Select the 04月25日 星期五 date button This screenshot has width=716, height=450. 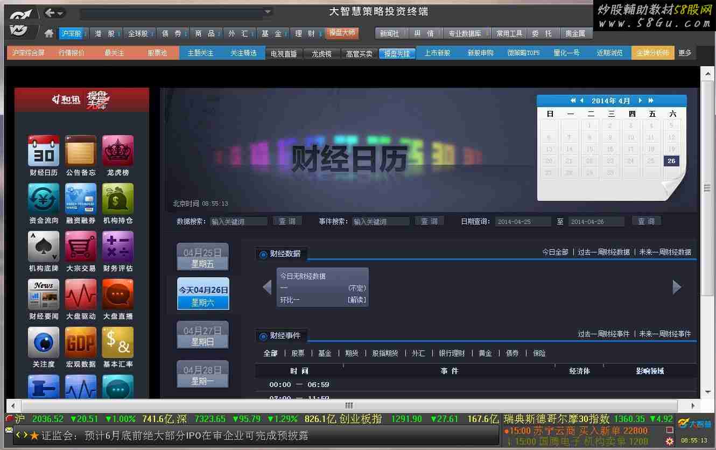(203, 257)
